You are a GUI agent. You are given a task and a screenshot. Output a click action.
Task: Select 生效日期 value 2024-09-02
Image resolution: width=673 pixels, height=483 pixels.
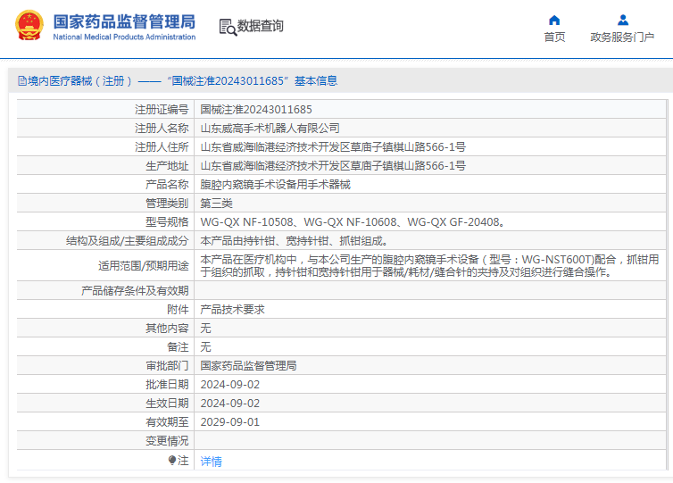click(x=230, y=404)
